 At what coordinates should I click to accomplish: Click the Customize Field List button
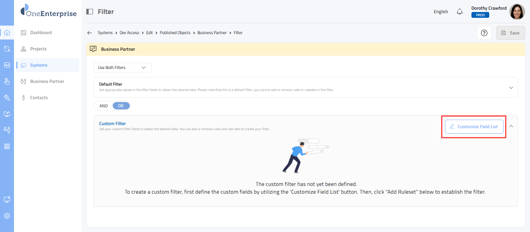click(474, 127)
